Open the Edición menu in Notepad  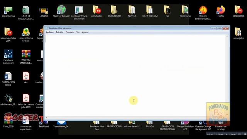click(x=59, y=32)
